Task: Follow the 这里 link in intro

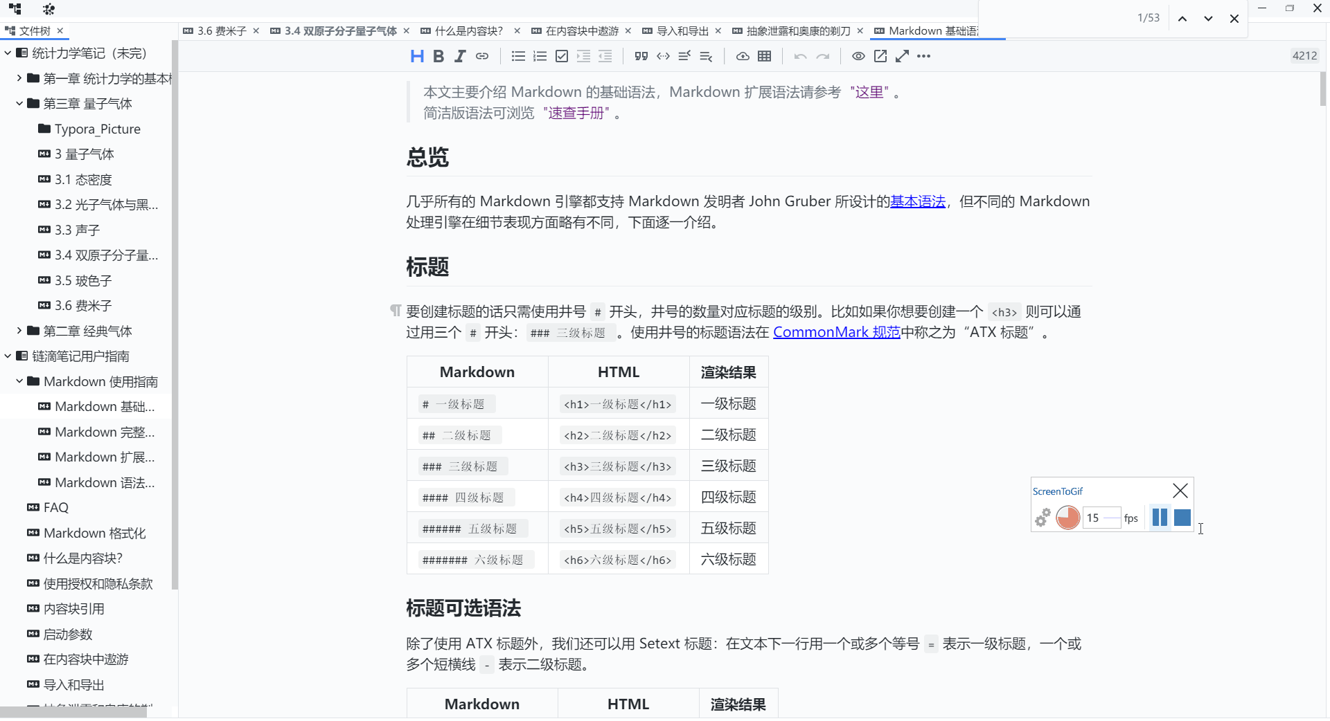Action: [869, 92]
